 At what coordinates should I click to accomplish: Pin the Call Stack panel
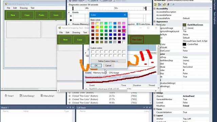pyautogui.click(x=147, y=108)
